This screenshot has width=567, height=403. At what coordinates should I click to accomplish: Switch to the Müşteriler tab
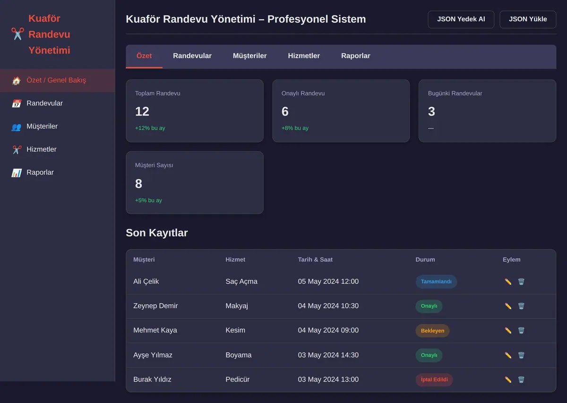coord(249,56)
